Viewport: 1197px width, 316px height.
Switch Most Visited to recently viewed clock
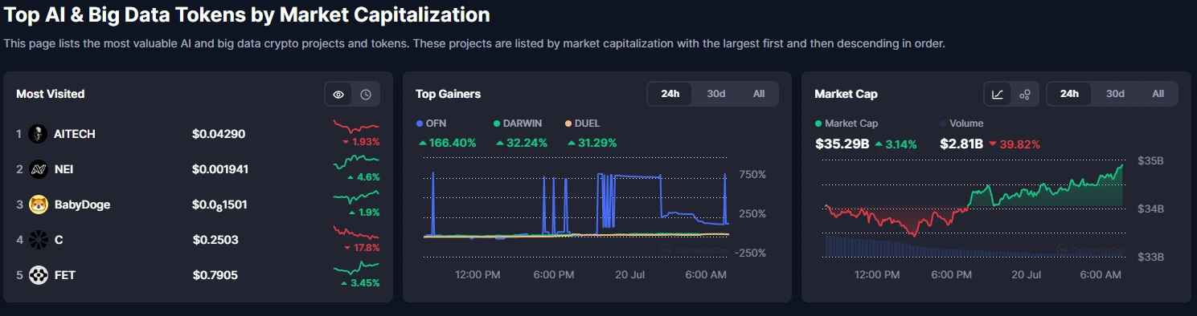[x=366, y=95]
